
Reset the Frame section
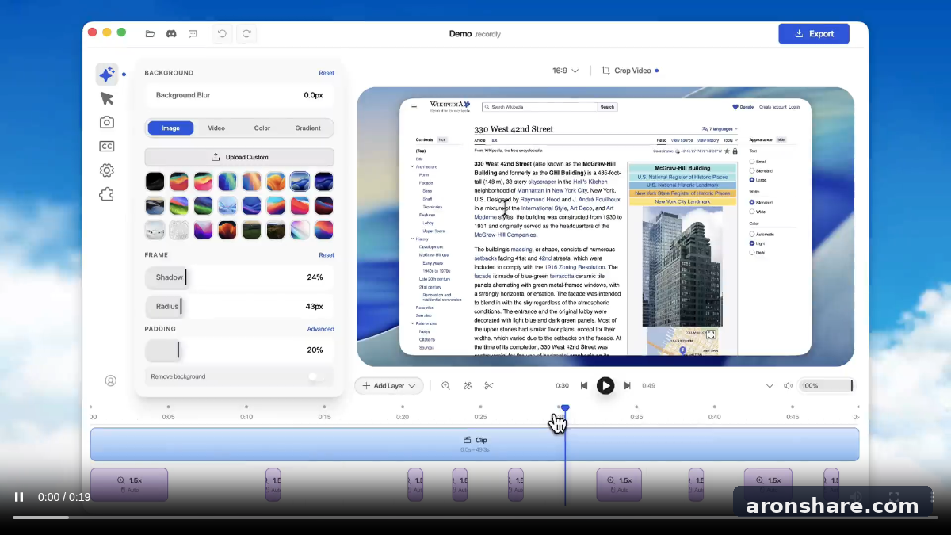[327, 255]
